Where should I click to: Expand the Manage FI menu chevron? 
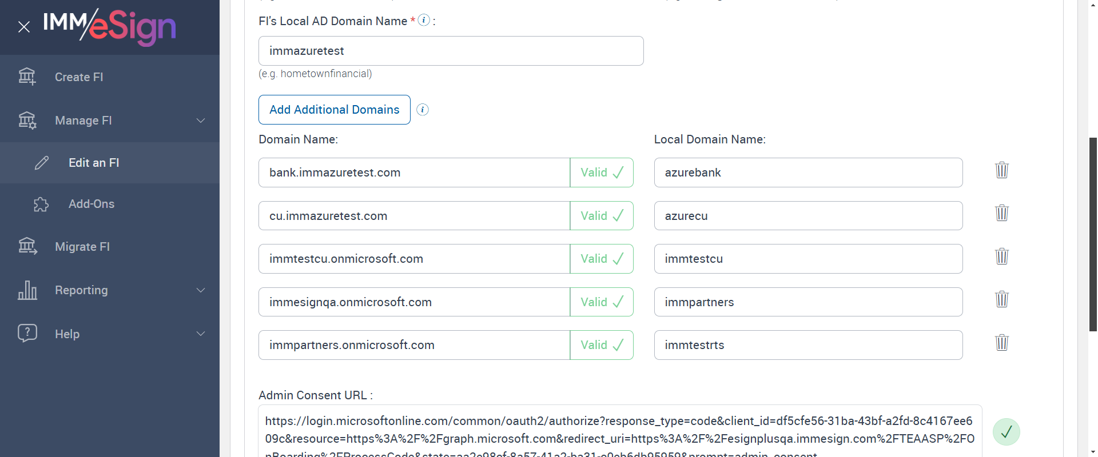coord(201,121)
